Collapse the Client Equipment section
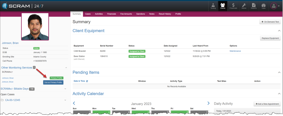283x116 pixels. [279, 31]
